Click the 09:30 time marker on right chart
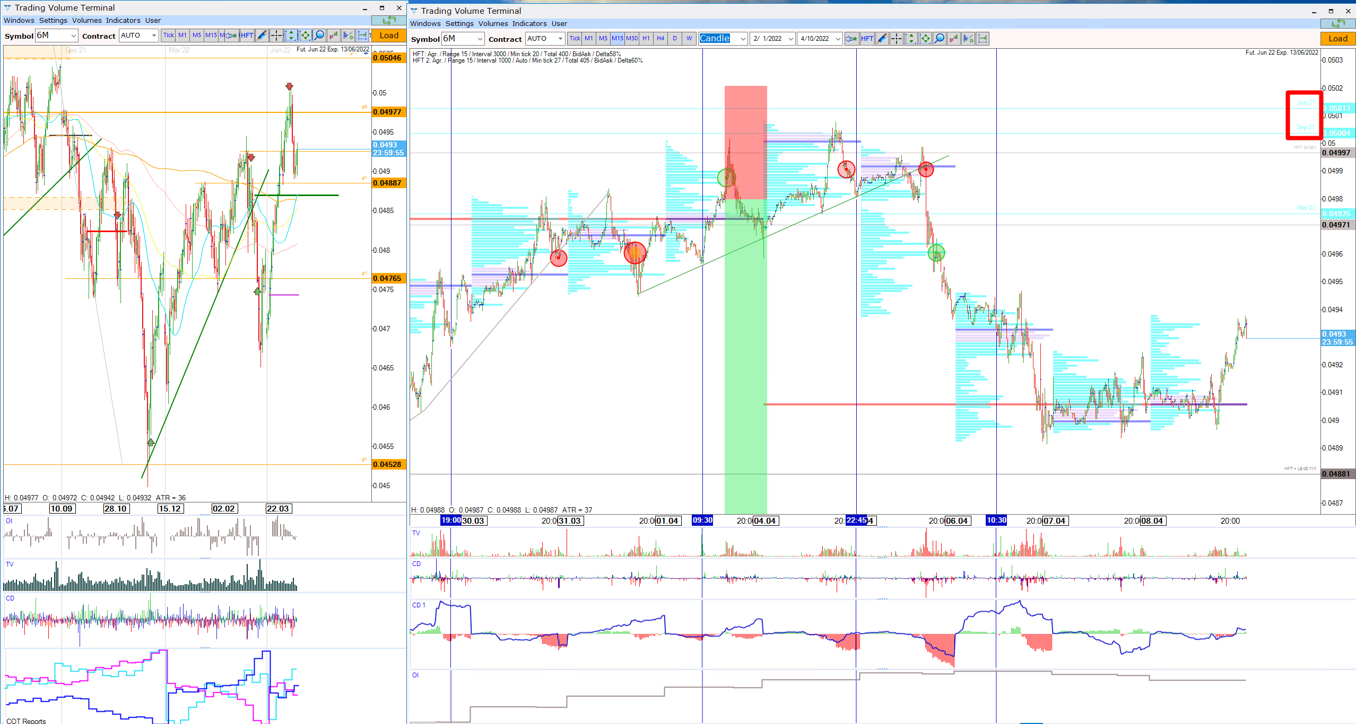 click(x=702, y=520)
